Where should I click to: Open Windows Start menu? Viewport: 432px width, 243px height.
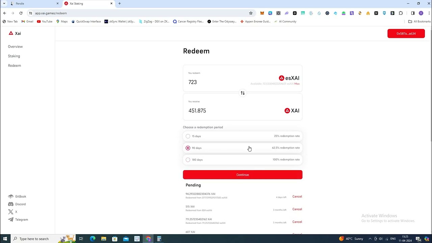pos(5,239)
